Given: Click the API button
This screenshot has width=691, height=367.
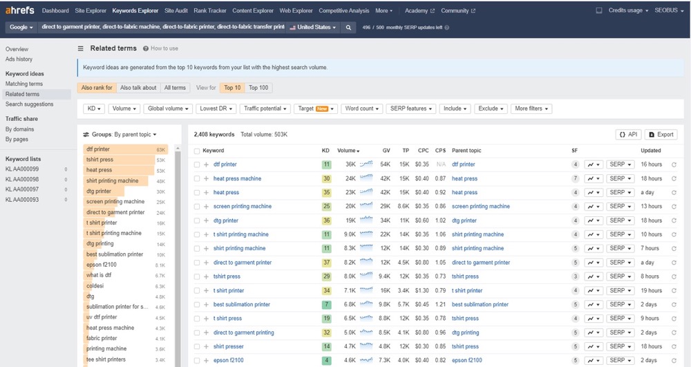Looking at the screenshot, I should (628, 134).
